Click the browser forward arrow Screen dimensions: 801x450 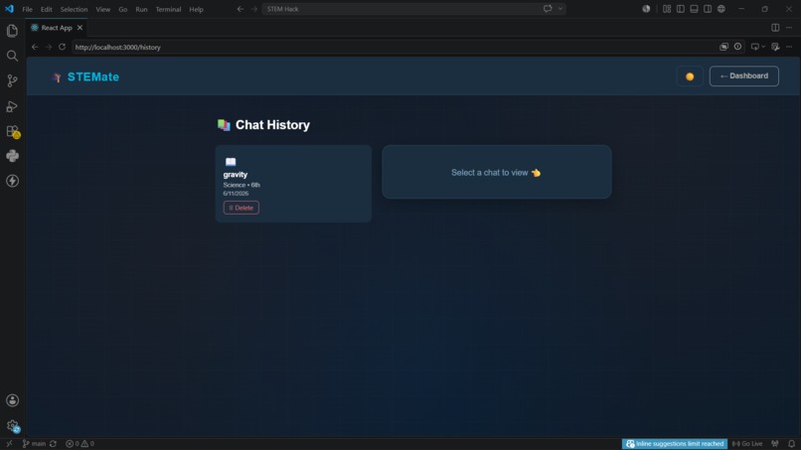pyautogui.click(x=49, y=47)
